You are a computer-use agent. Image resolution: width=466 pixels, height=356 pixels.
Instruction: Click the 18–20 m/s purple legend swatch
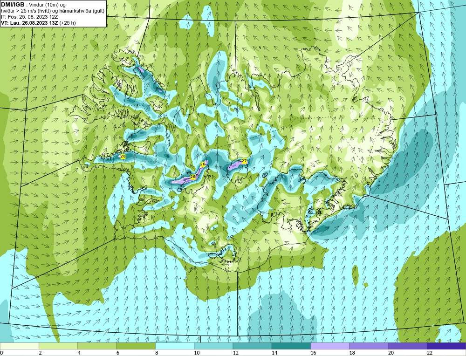369,346
